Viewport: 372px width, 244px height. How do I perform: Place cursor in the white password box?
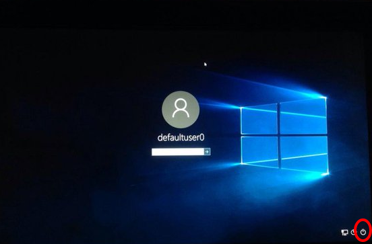[178, 152]
